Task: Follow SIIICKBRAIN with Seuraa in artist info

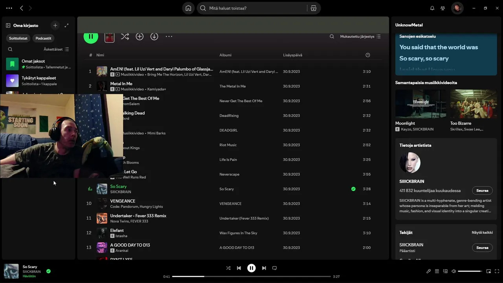Action: pyautogui.click(x=482, y=191)
